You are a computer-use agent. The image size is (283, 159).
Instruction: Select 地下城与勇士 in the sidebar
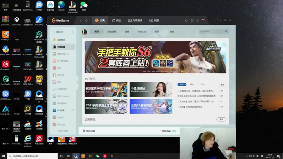tap(63, 61)
